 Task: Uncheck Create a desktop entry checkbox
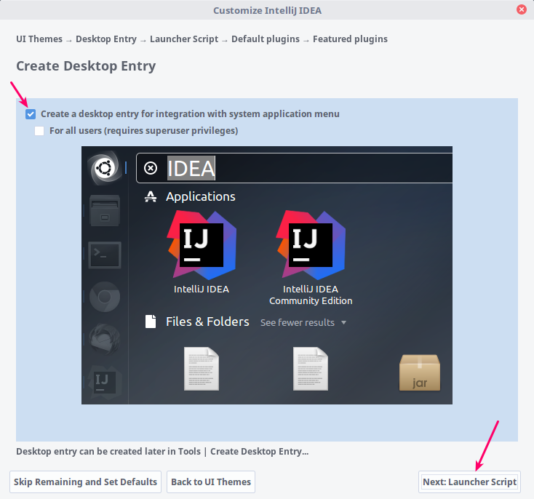coord(31,114)
